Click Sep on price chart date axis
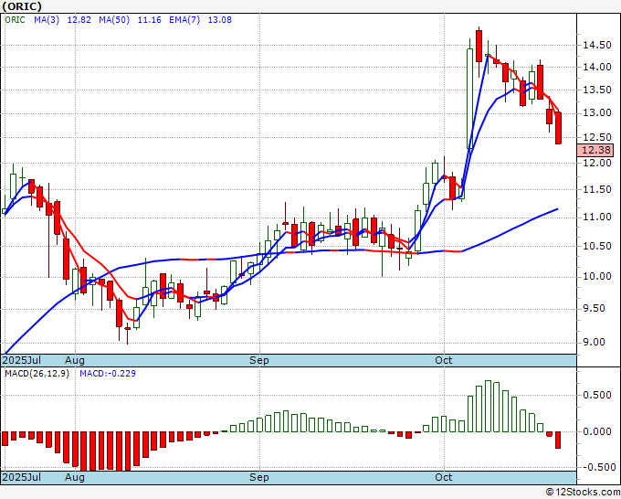The height and width of the screenshot is (499, 621). tap(259, 360)
